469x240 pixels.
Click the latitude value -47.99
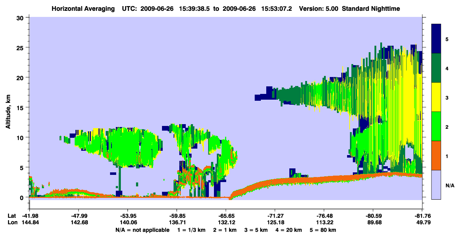(78, 216)
